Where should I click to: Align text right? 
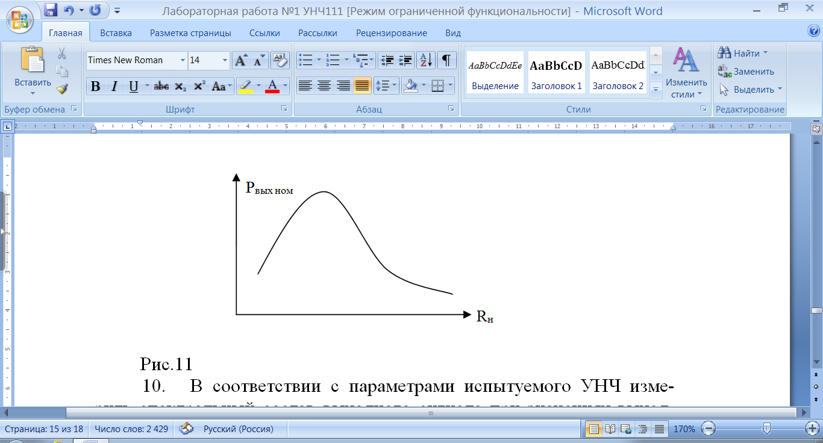pyautogui.click(x=343, y=86)
